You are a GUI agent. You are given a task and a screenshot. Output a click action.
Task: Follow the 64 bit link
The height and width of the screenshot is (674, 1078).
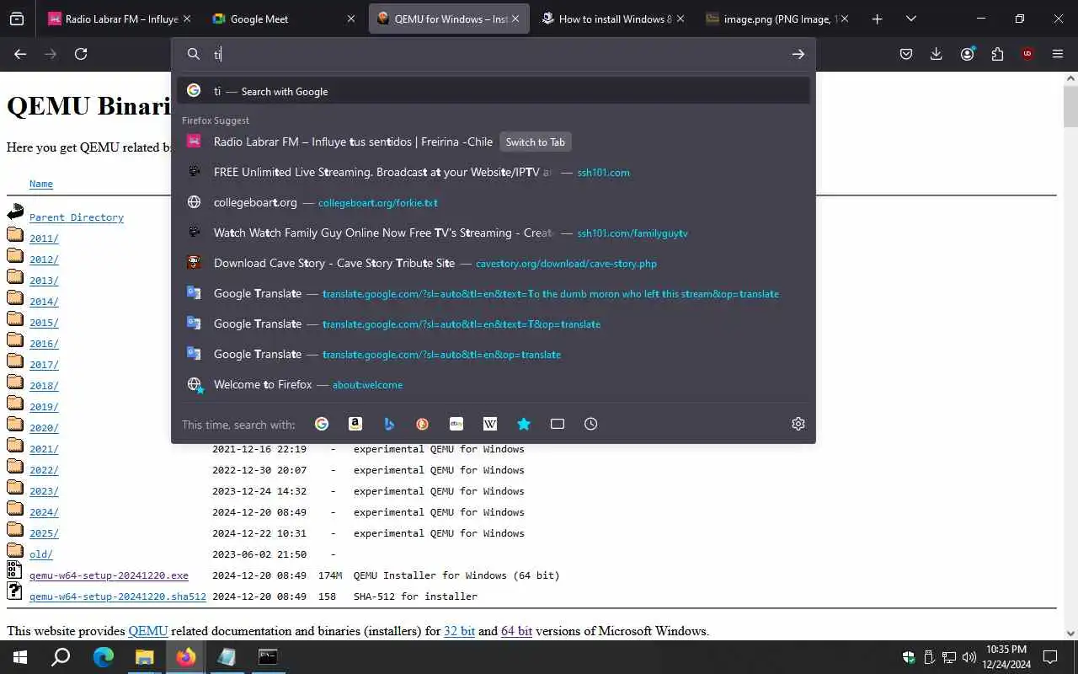point(516,631)
